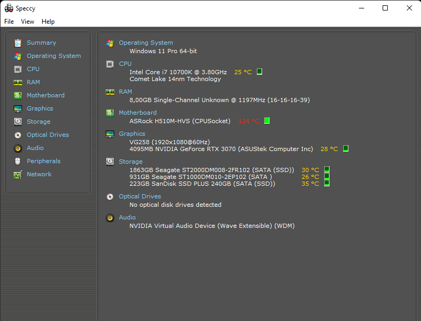Click the Operating System heading link in main panel
The height and width of the screenshot is (321, 421).
click(x=146, y=43)
